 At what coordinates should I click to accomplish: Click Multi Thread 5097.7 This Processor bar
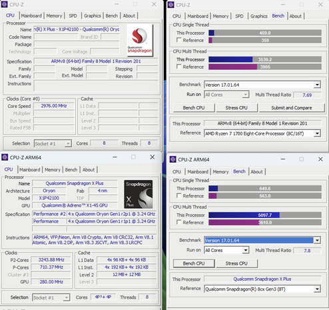[x=265, y=215]
